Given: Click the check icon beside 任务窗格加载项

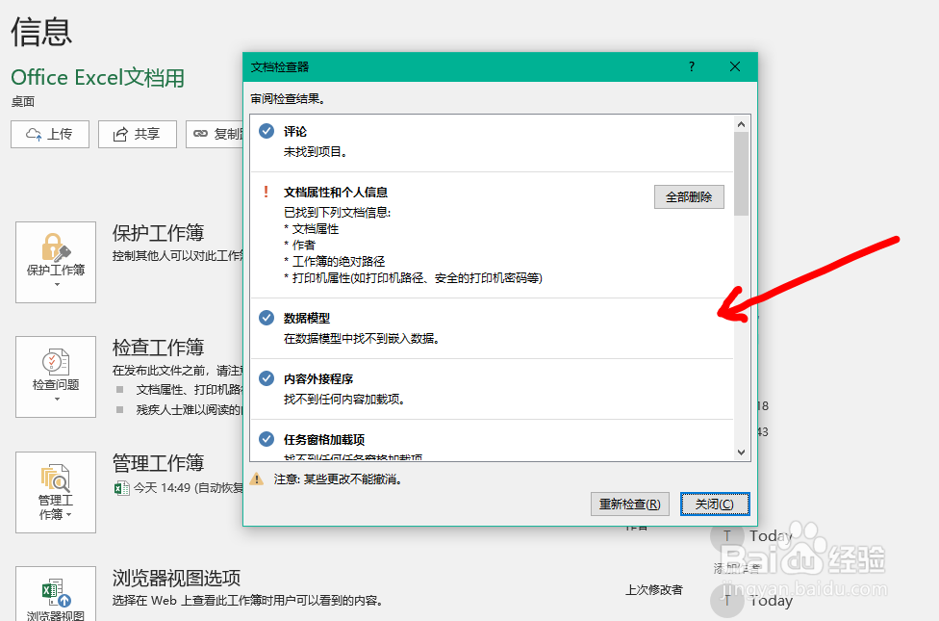Looking at the screenshot, I should 266,438.
